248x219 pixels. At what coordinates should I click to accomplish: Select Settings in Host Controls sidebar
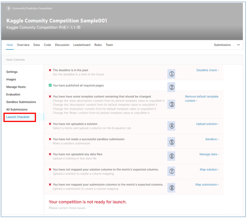pyautogui.click(x=12, y=72)
